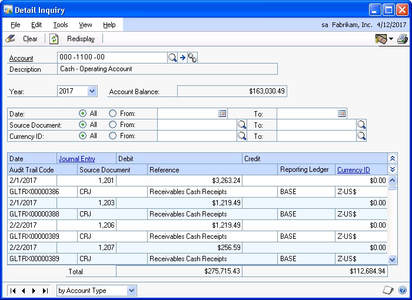Screen dimensions: 412x300
Task: Click the Description field Cash - Operating Account
Action: tap(167, 69)
